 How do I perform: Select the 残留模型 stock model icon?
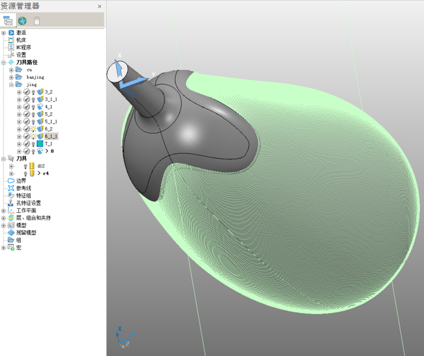(x=11, y=233)
